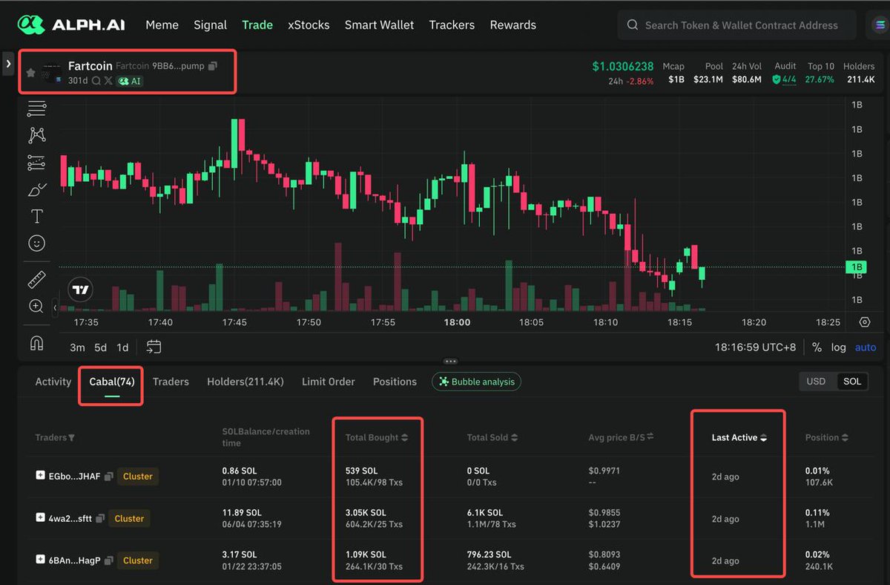Open the Signal page

210,25
